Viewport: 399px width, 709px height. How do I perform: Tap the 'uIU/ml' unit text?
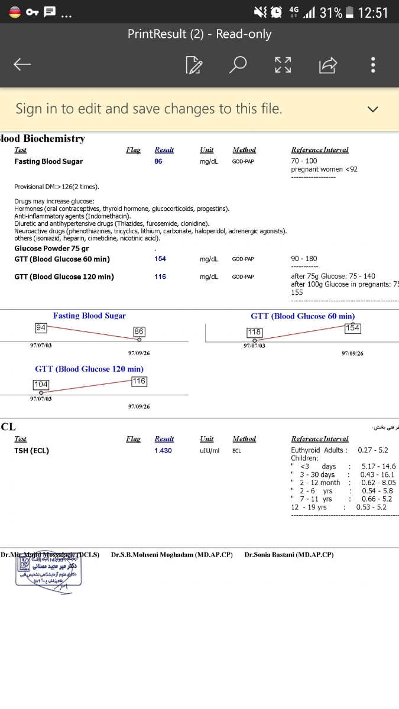(x=209, y=450)
